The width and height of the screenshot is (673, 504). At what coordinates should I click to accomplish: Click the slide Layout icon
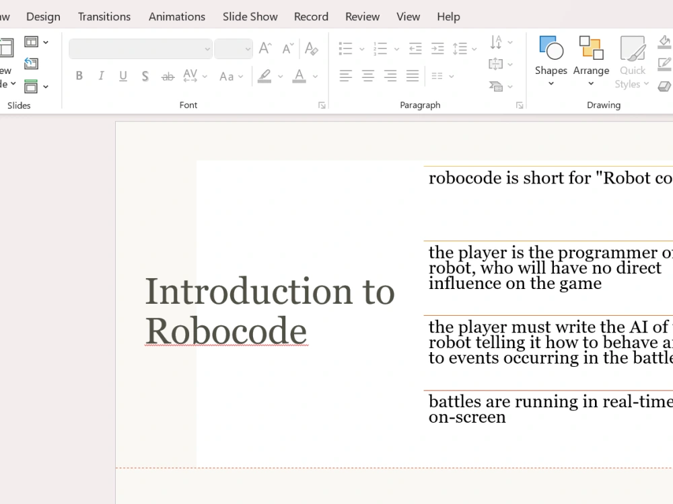(x=31, y=42)
